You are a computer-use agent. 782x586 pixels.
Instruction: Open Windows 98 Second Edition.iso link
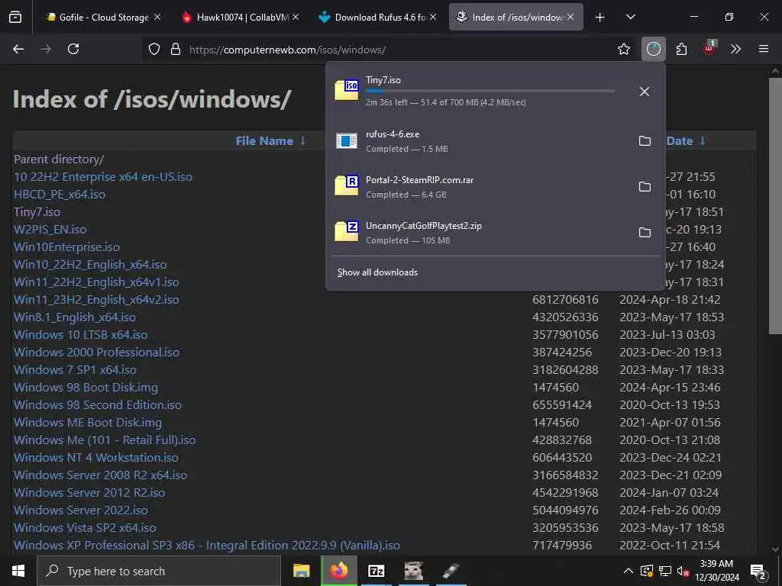[98, 404]
